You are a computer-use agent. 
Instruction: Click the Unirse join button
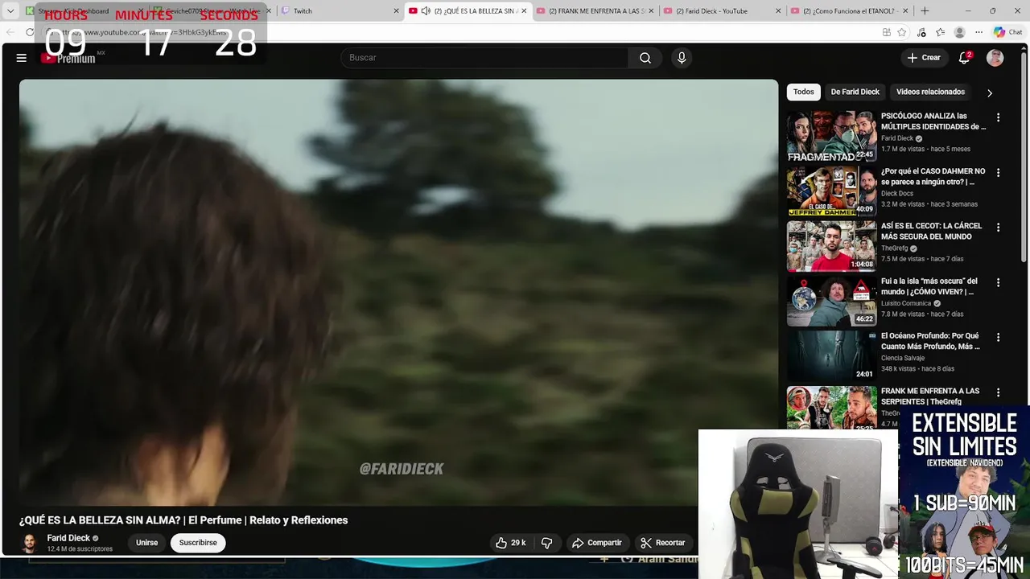[147, 543]
